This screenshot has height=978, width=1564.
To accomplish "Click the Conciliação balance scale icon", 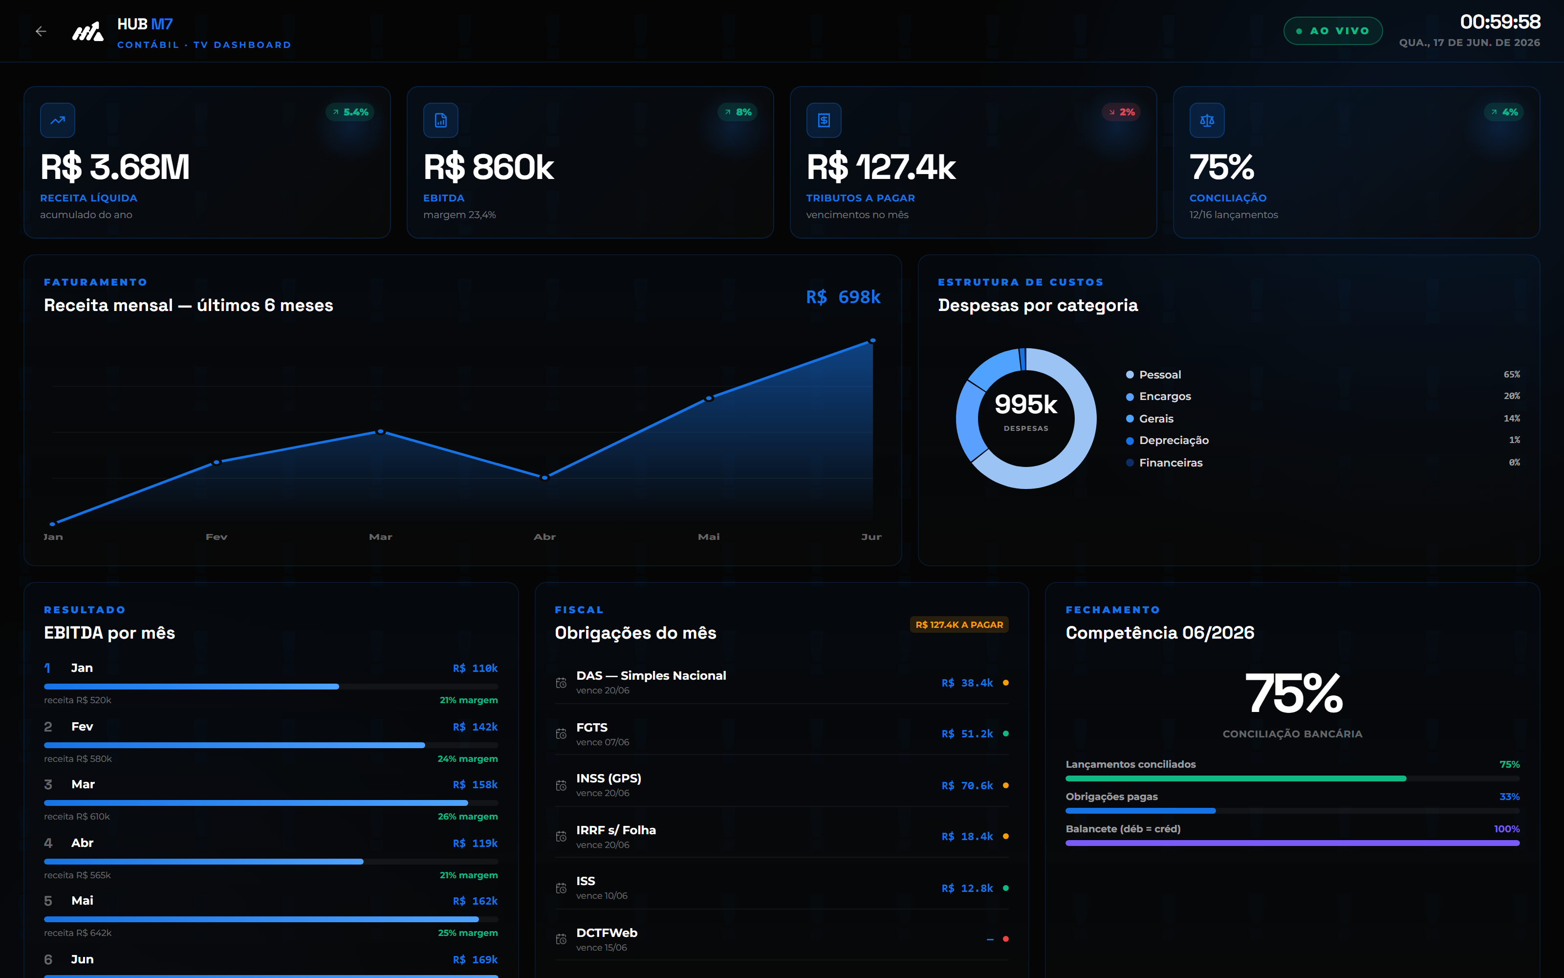I will point(1207,120).
